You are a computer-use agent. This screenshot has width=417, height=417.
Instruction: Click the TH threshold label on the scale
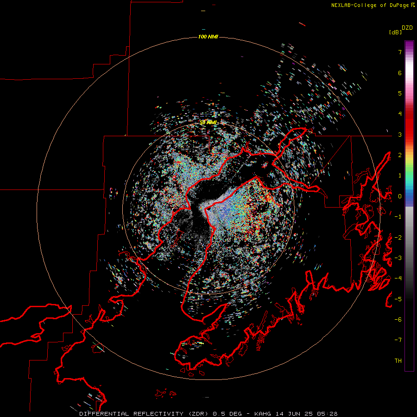398,361
